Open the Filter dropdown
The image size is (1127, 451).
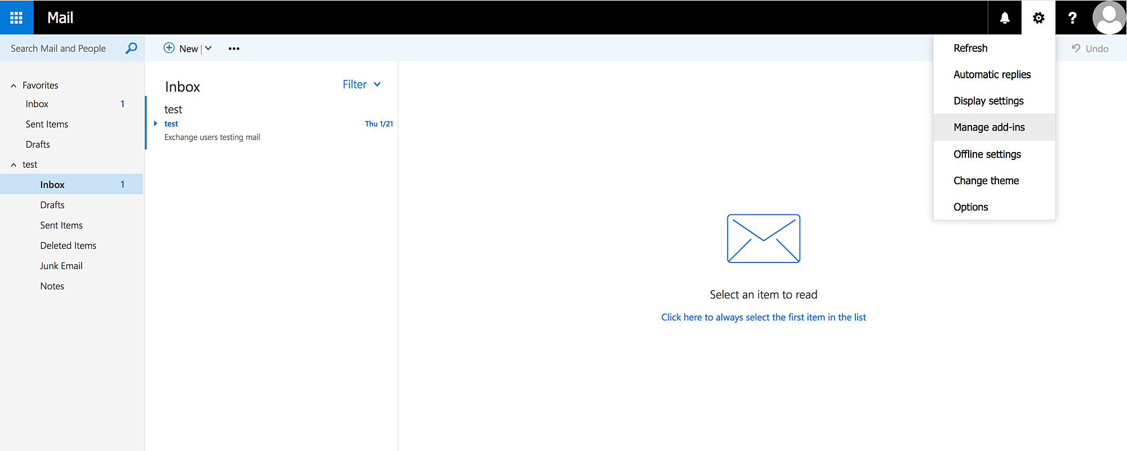coord(362,84)
